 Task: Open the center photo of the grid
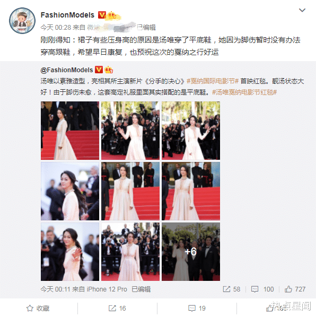pos(130,191)
